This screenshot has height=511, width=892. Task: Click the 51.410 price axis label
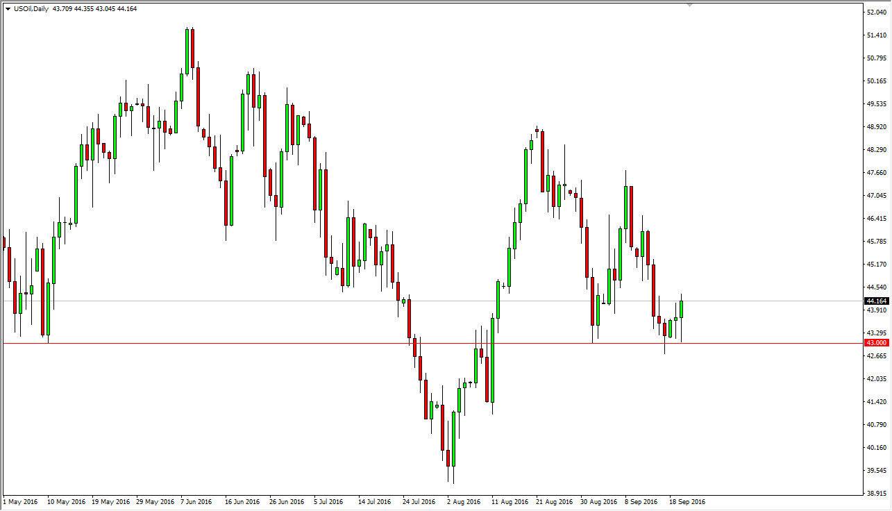click(877, 35)
